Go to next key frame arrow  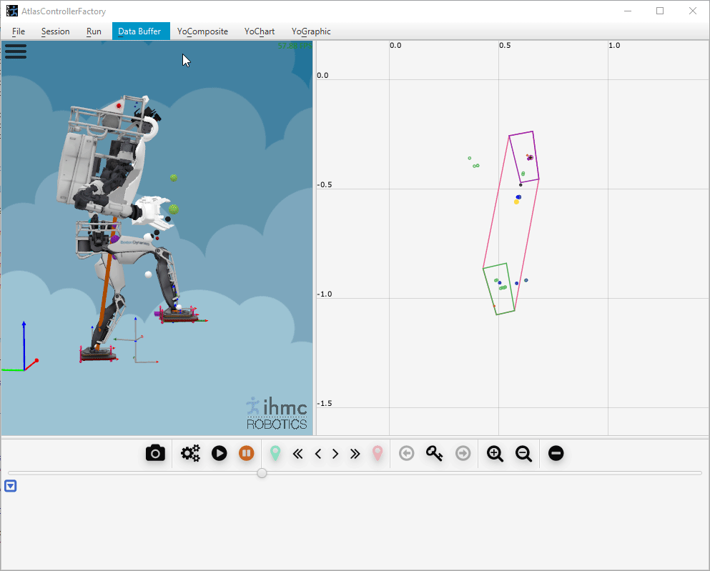[463, 453]
